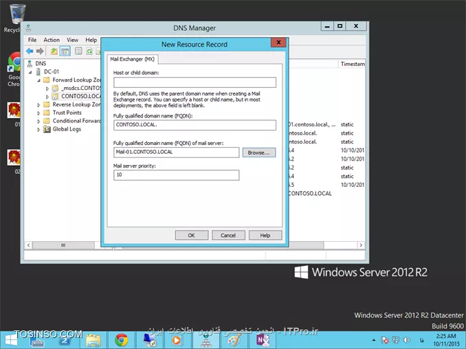Click the console tree horizontal scrollbar thumb
Image resolution: width=466 pixels, height=349 pixels.
click(x=63, y=245)
